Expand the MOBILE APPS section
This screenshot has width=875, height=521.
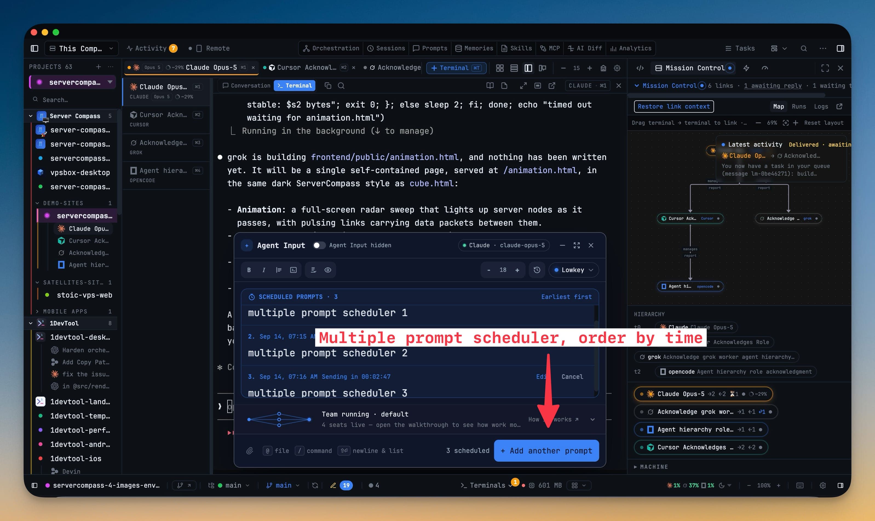37,312
